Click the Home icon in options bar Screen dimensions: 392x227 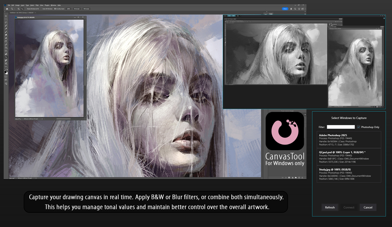(x=7, y=9)
